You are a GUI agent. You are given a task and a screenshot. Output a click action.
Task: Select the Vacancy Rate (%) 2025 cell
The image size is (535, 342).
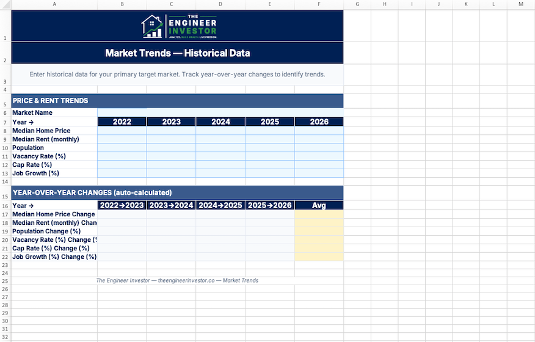[x=269, y=156]
